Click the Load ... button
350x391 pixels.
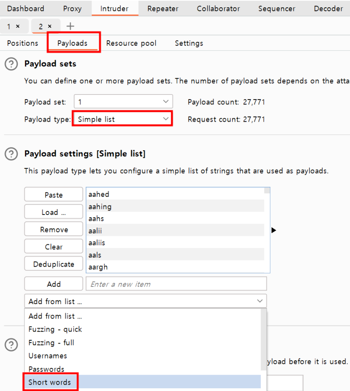(53, 212)
